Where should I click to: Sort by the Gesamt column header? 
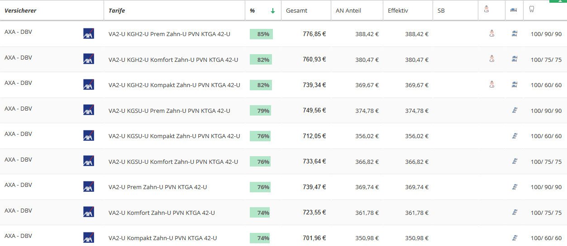(296, 10)
